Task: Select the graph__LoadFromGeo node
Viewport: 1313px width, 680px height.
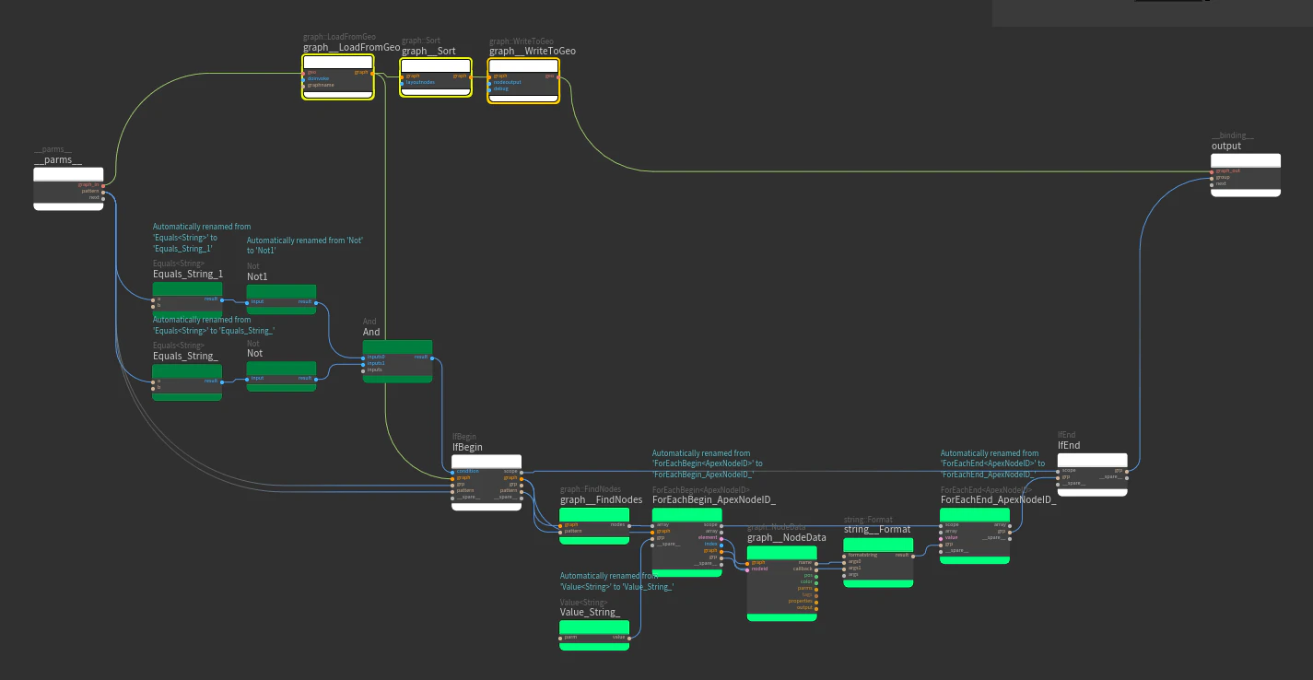Action: click(x=338, y=77)
